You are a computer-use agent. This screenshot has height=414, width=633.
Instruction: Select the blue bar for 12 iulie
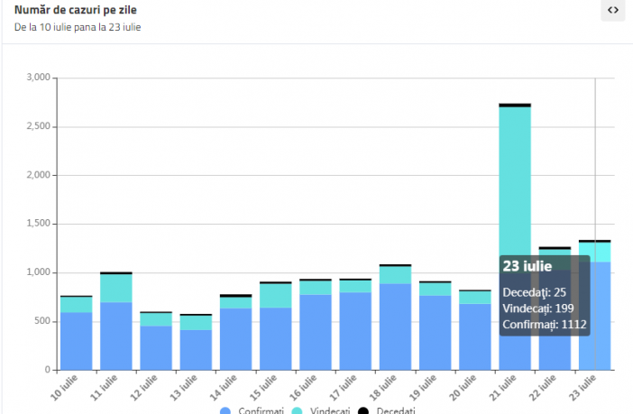(156, 347)
